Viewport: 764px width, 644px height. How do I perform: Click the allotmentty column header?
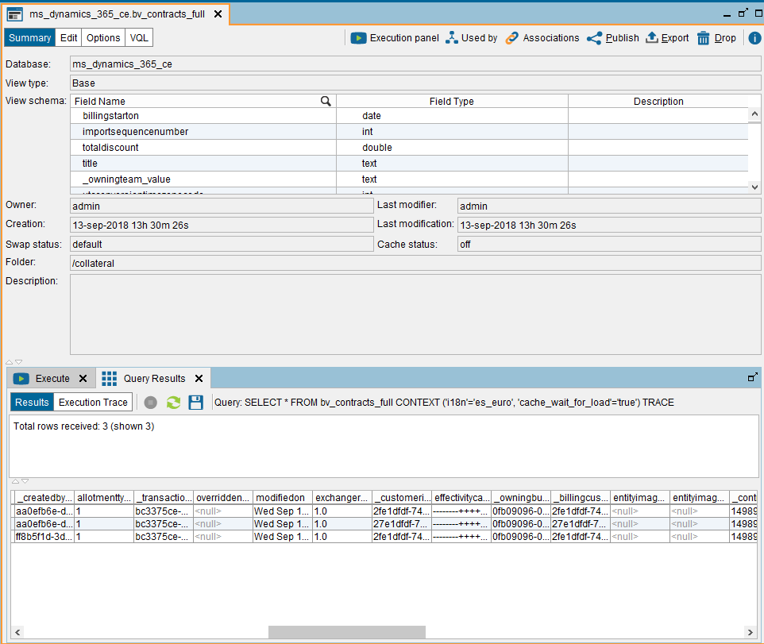click(x=104, y=497)
